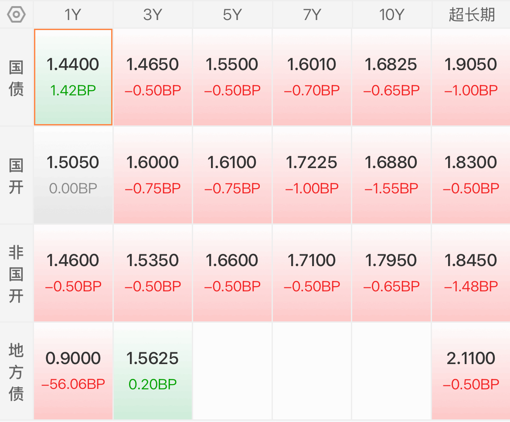Click the 非国开 row label
This screenshot has width=510, height=422.
(16, 274)
